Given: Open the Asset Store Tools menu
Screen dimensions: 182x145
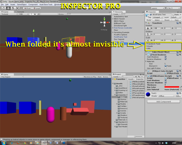Looking at the screenshot, I should click(46, 5).
